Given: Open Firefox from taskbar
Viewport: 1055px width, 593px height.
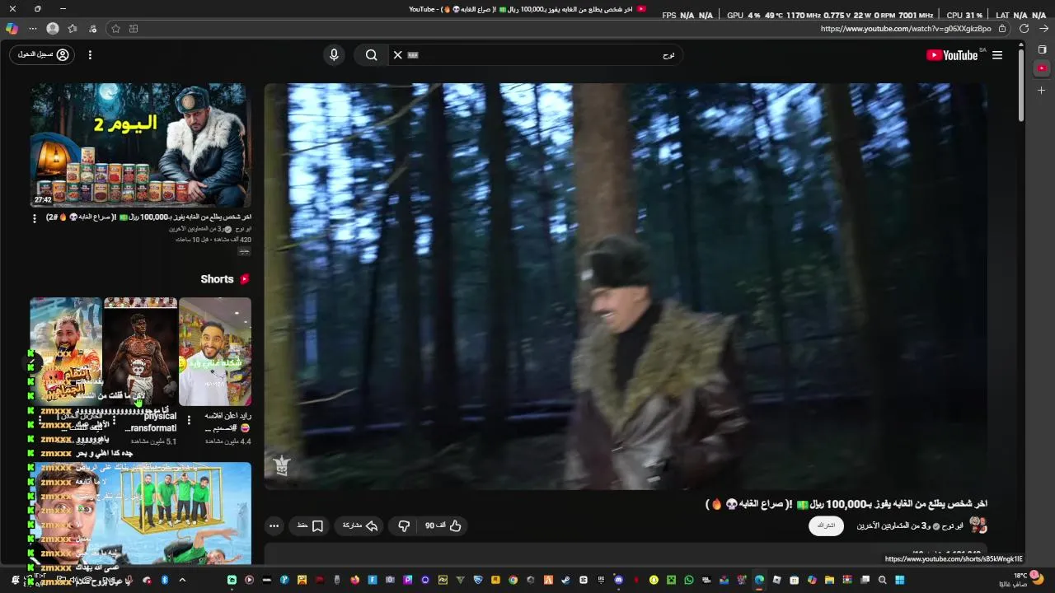Looking at the screenshot, I should pyautogui.click(x=354, y=580).
